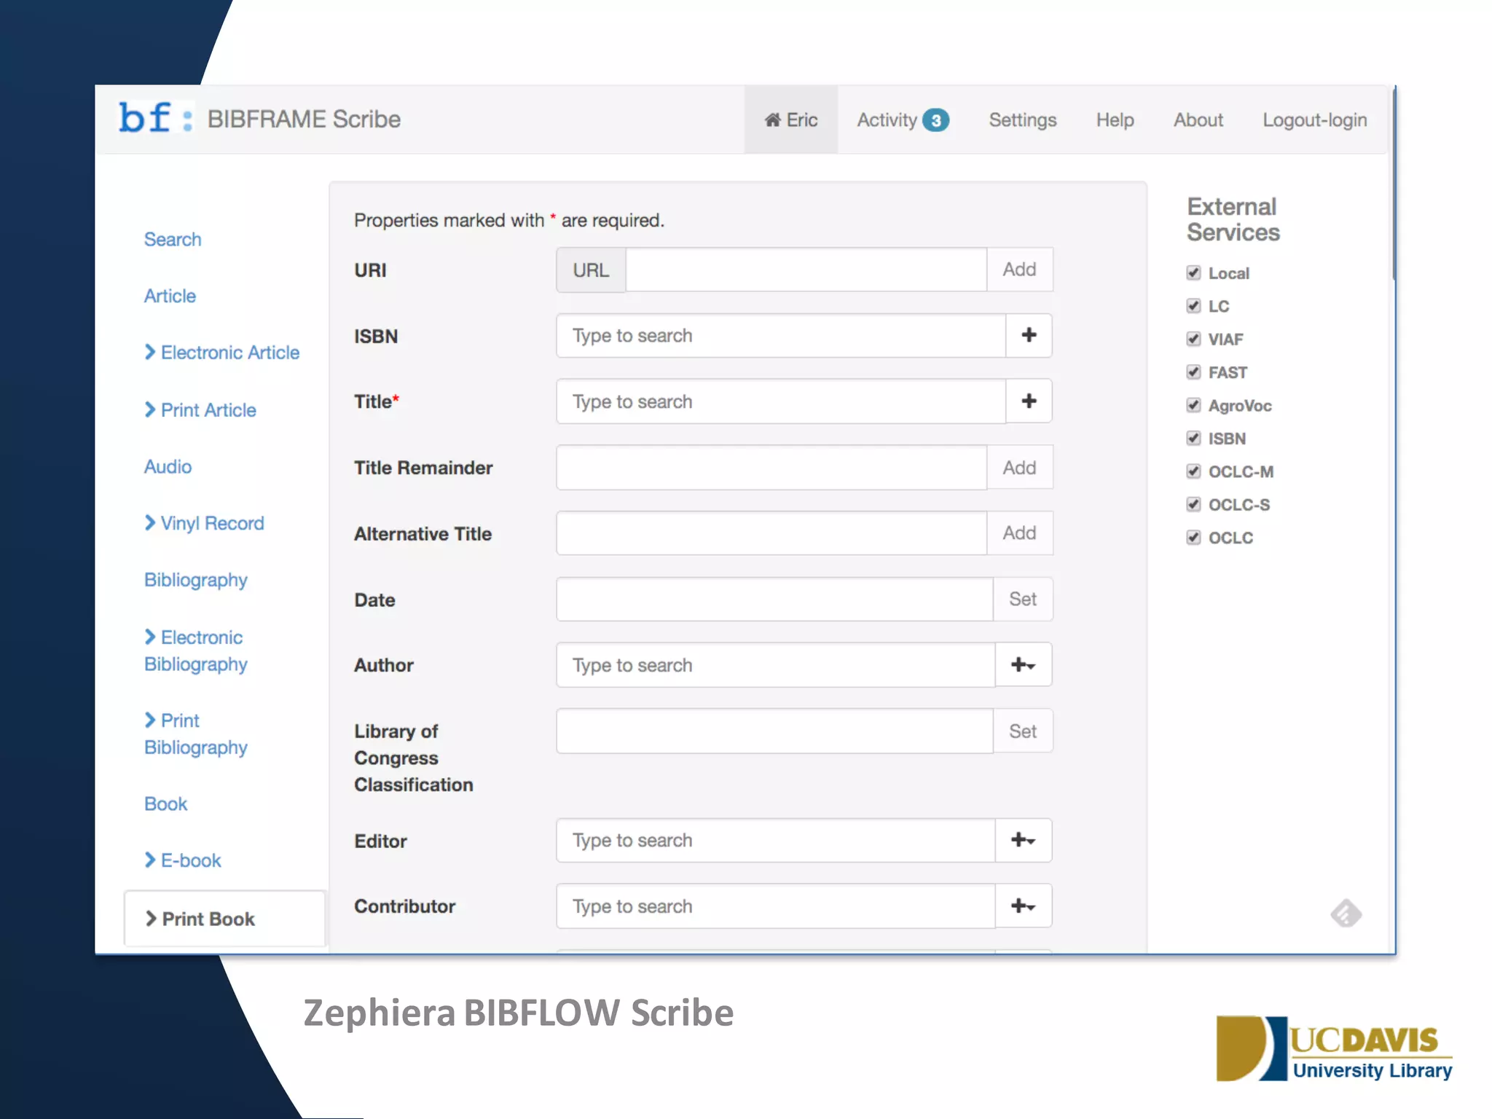Expand Vinyl Record in sidebar
Image resolution: width=1492 pixels, height=1119 pixels.
(x=204, y=523)
